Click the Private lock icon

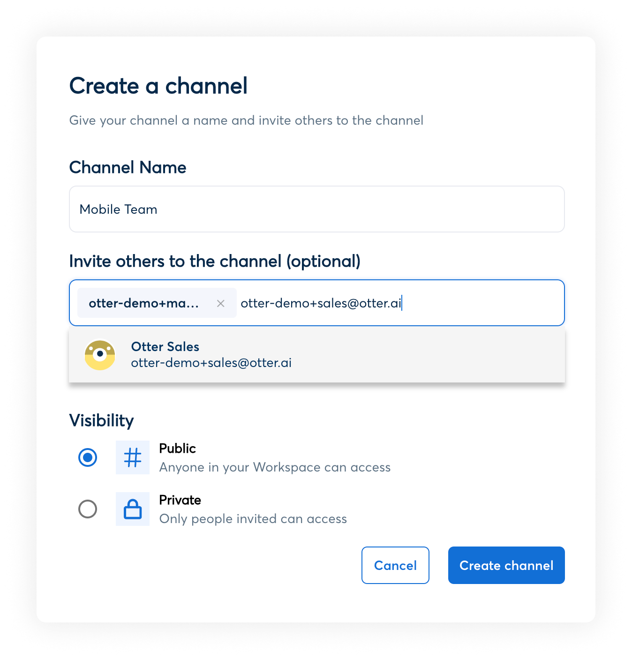[133, 509]
